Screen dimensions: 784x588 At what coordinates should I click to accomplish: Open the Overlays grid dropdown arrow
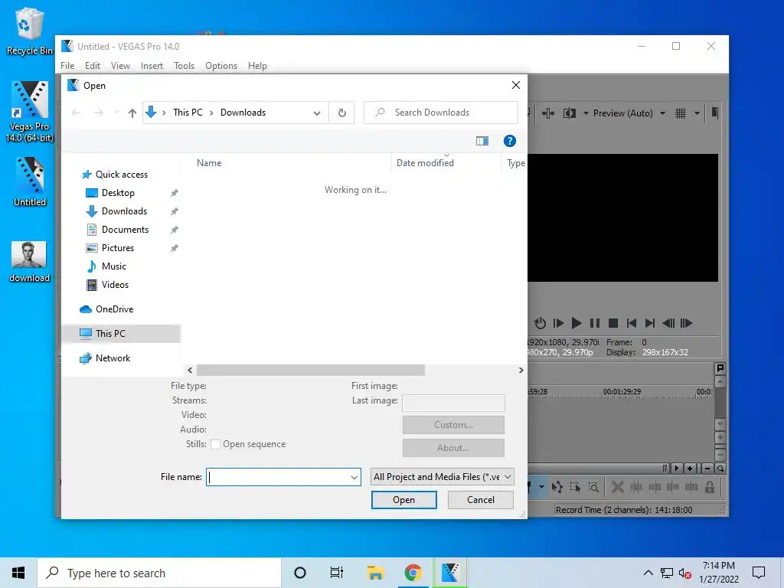pyautogui.click(x=697, y=113)
